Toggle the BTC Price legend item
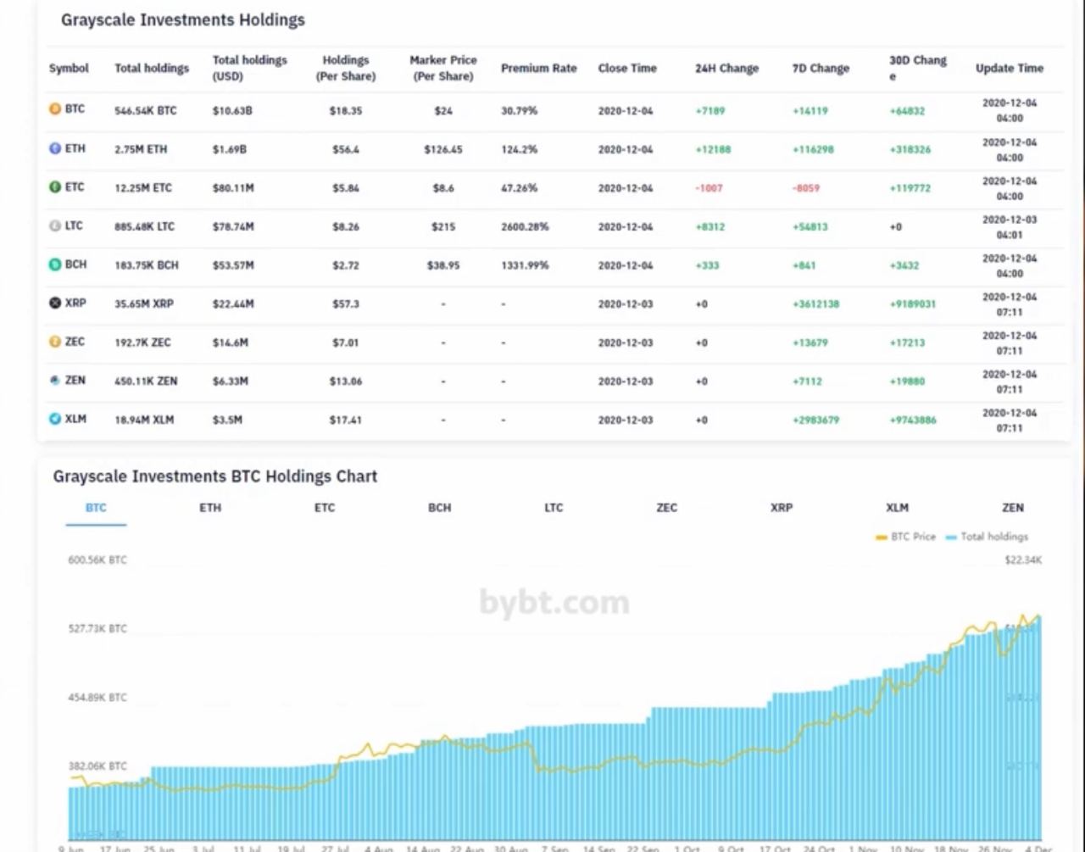 click(x=905, y=537)
